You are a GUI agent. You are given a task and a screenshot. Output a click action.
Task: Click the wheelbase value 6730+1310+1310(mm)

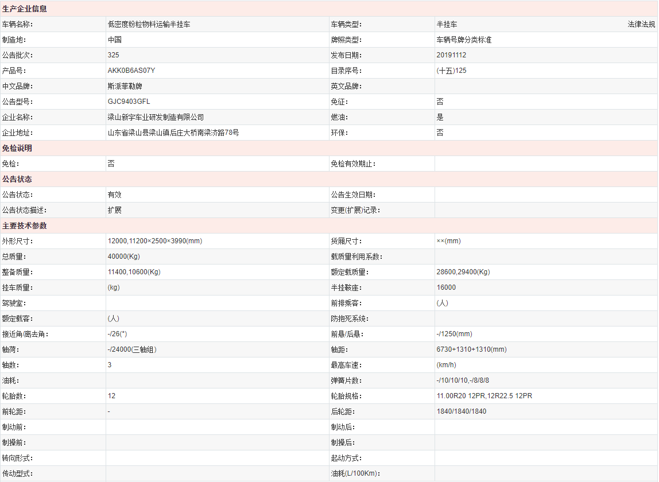pos(471,349)
